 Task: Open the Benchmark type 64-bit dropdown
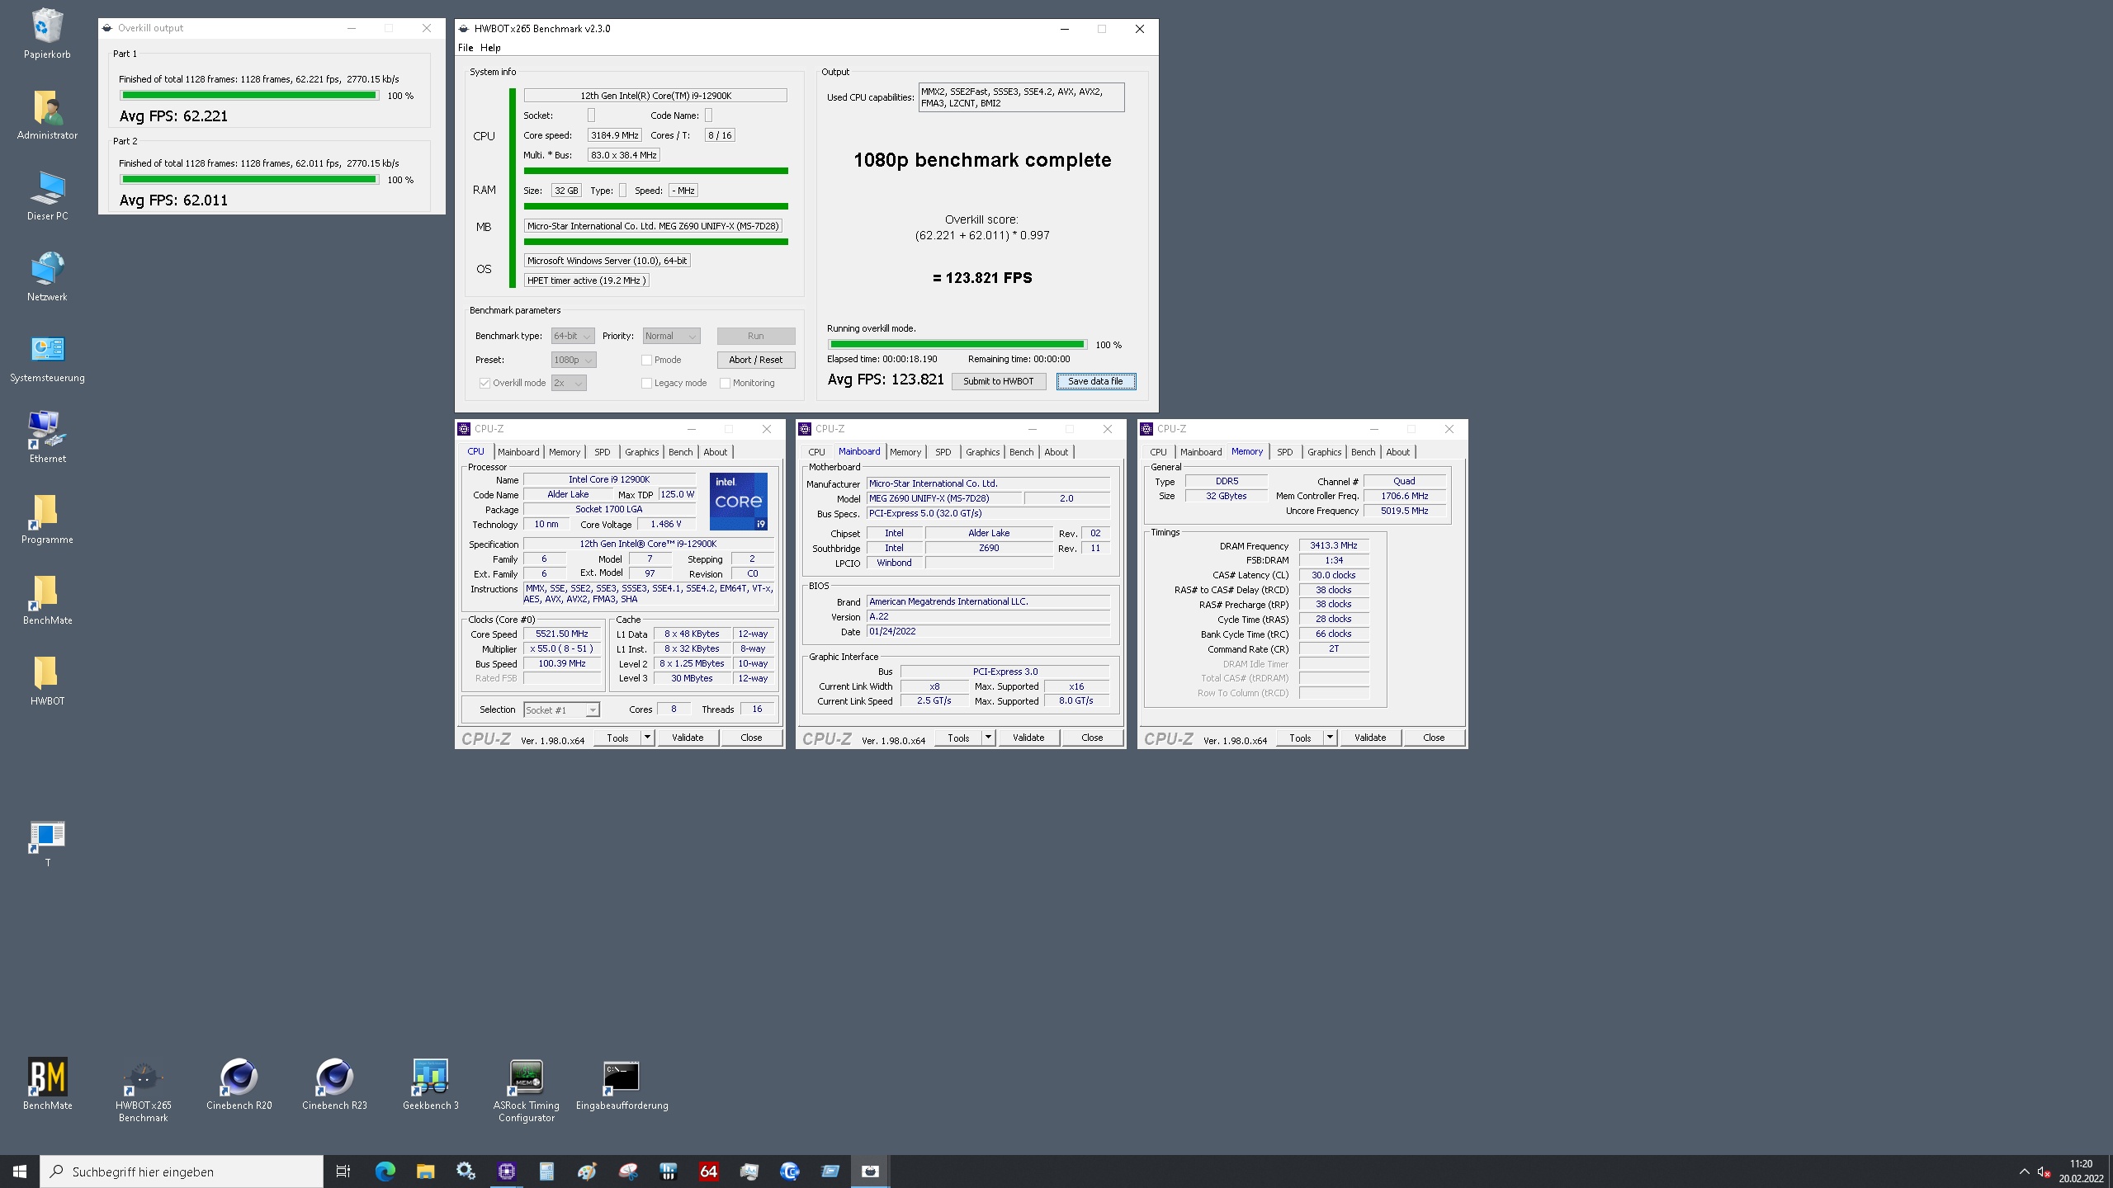tap(572, 336)
